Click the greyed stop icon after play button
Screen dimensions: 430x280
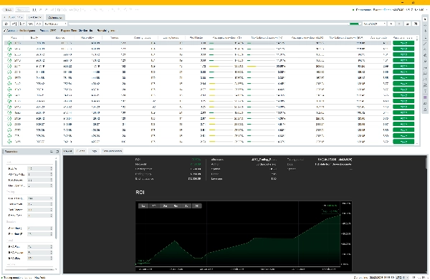tap(400, 24)
